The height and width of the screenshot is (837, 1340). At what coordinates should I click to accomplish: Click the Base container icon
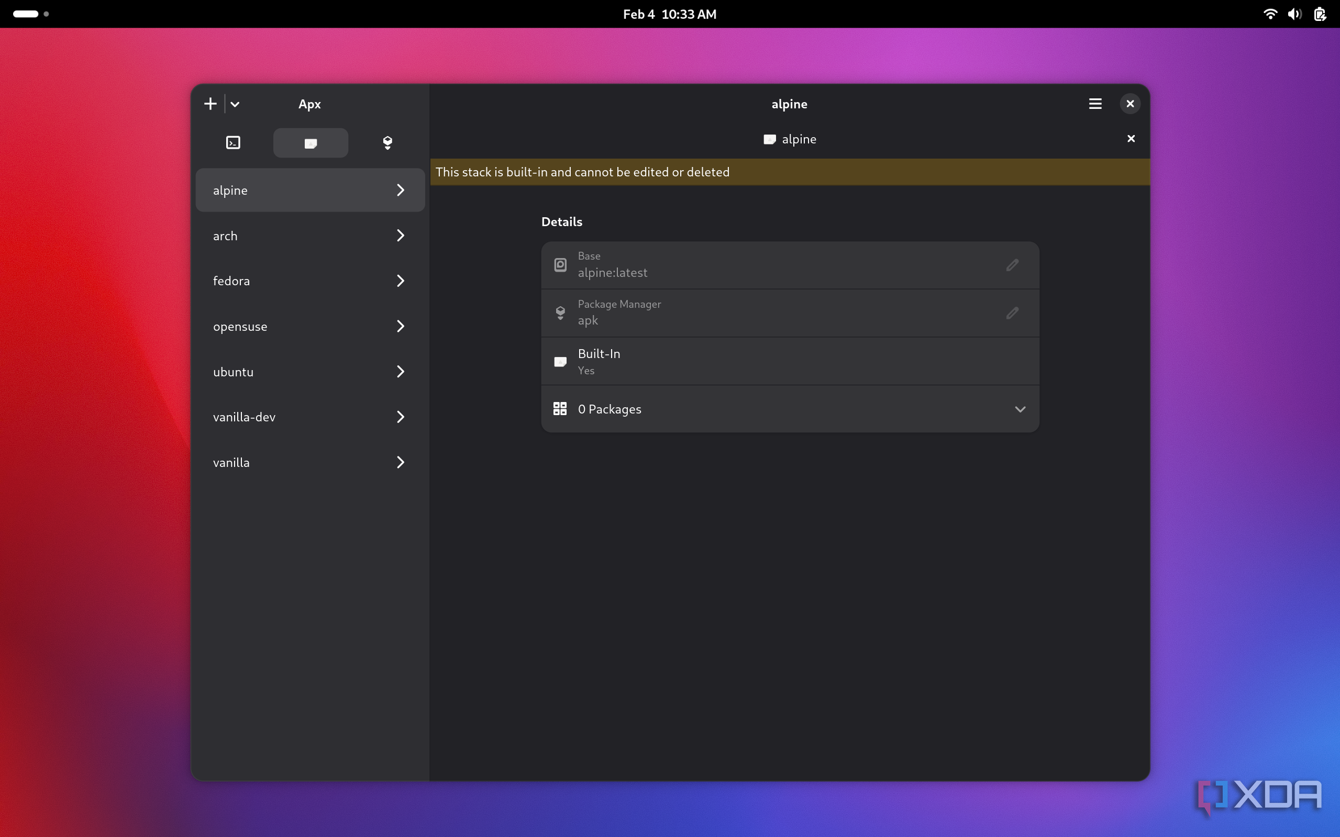[560, 265]
